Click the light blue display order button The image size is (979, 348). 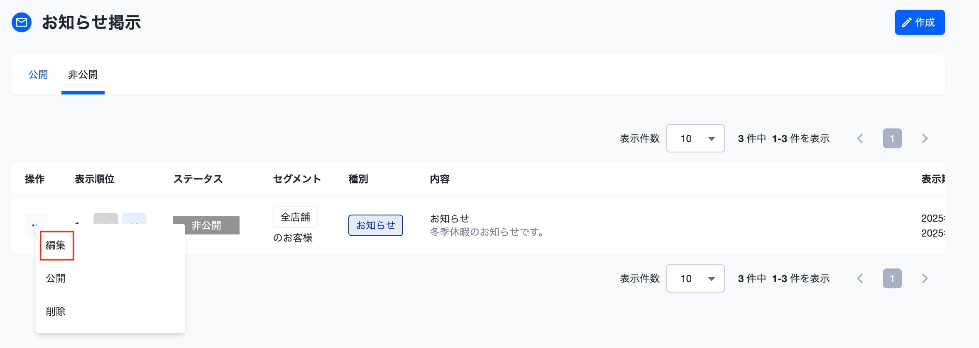click(134, 219)
